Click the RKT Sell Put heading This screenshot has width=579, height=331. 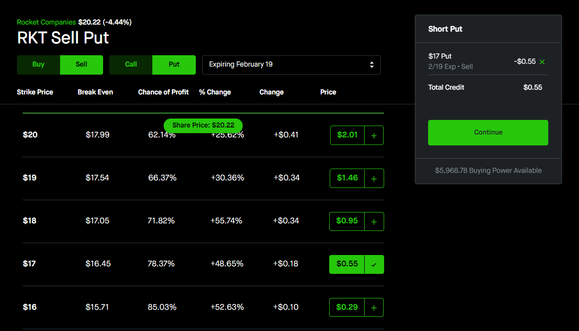63,38
